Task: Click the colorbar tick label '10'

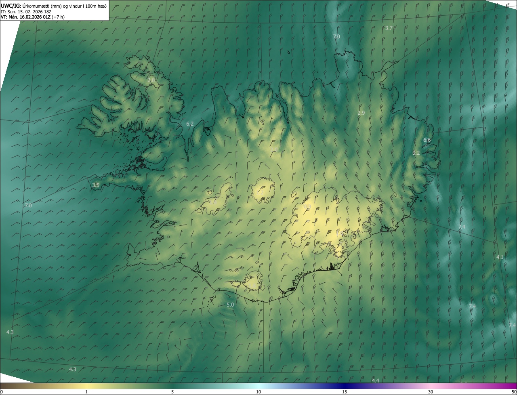Action: point(258,392)
